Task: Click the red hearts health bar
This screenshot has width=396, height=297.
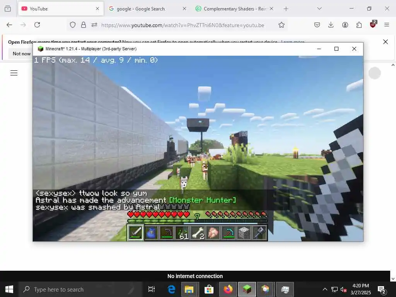Action: (159, 215)
